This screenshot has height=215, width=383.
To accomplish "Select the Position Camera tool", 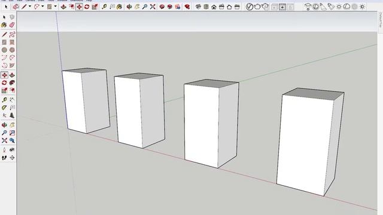I will [4, 150].
